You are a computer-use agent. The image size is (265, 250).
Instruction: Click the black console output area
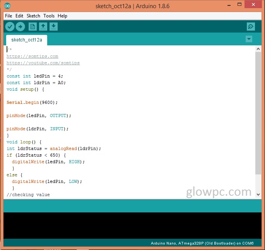132,225
